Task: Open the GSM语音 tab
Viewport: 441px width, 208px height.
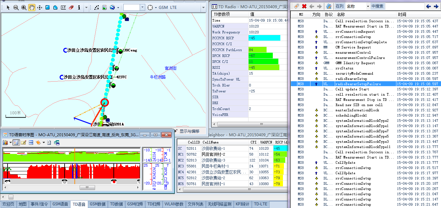Action: 60,204
